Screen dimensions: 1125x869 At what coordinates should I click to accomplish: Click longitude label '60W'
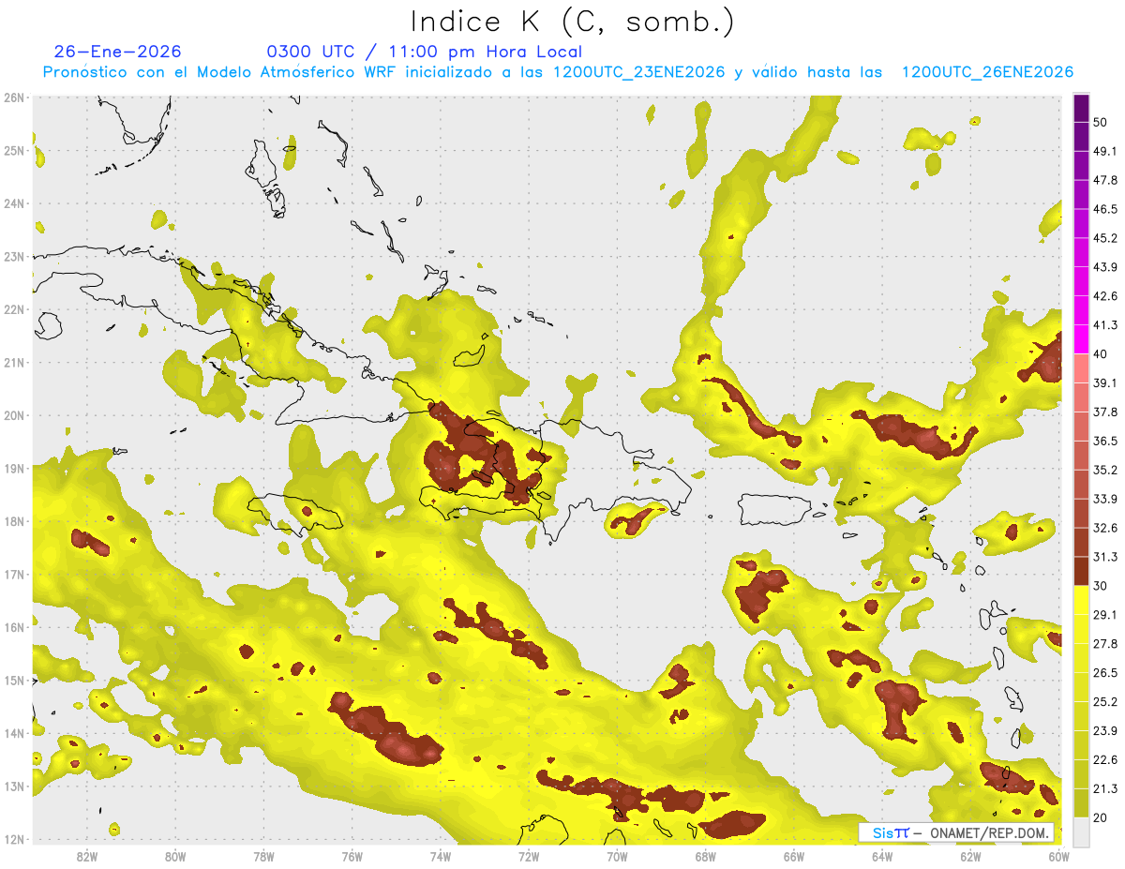tap(1059, 856)
